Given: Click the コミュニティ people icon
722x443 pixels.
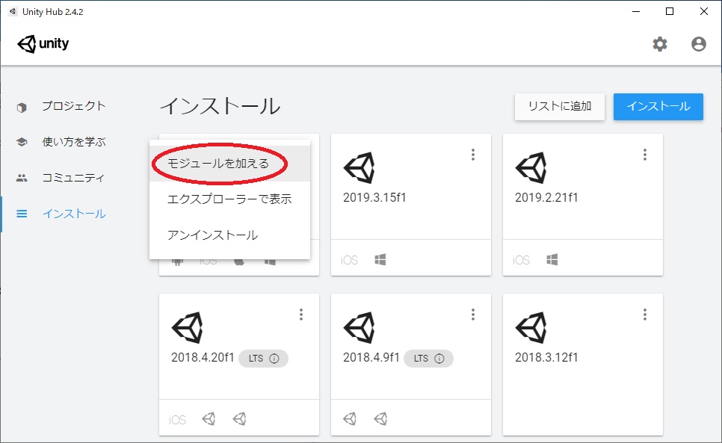Looking at the screenshot, I should (x=22, y=178).
